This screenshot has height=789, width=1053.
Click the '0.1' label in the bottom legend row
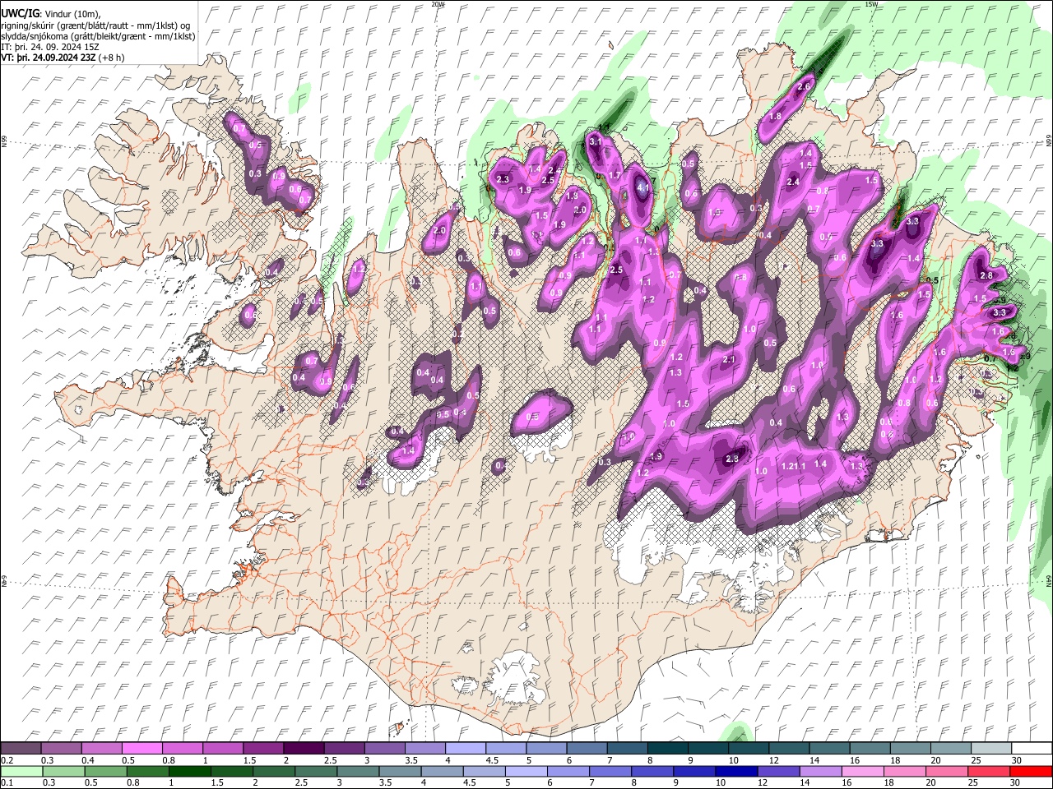tap(7, 782)
